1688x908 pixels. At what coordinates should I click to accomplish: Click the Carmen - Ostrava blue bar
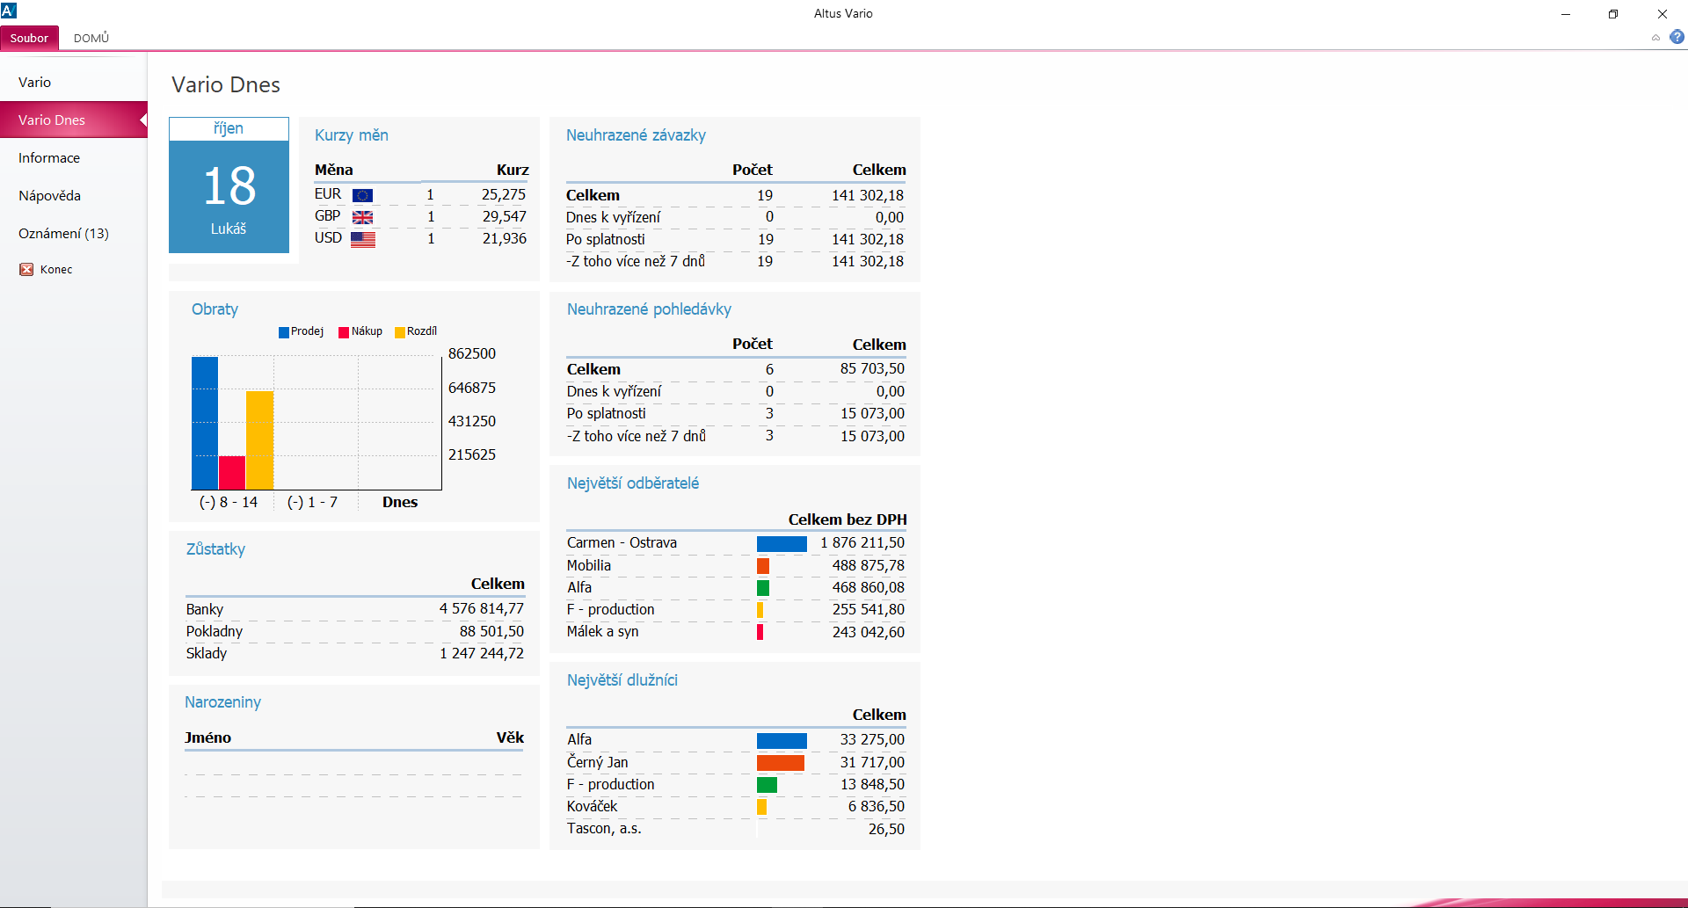[782, 543]
